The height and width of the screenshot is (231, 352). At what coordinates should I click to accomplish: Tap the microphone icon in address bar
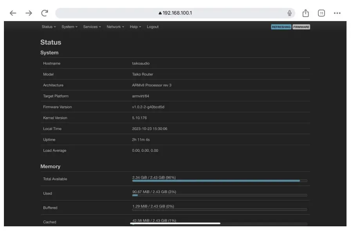point(289,13)
